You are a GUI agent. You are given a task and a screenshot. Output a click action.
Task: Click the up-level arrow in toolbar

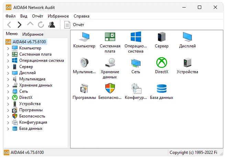click(30, 24)
